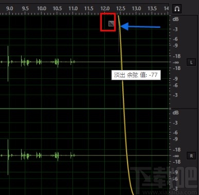
Task: Click the right channel waveform spike near 9.0
Action: (8, 157)
